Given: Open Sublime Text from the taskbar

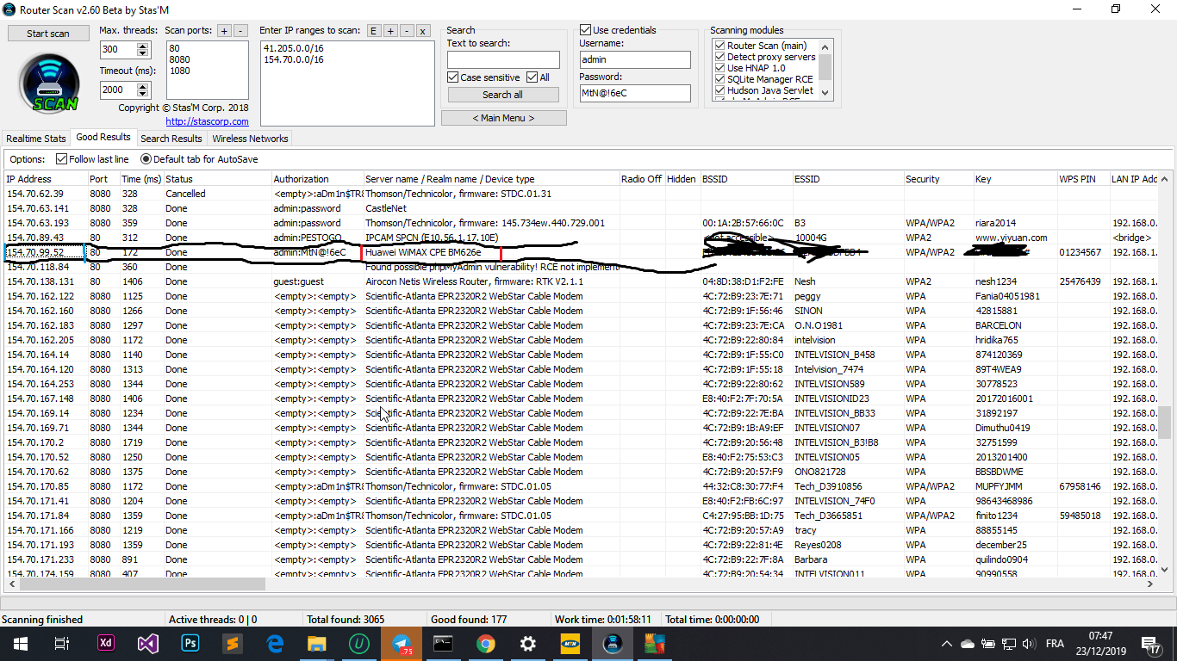Looking at the screenshot, I should (232, 643).
